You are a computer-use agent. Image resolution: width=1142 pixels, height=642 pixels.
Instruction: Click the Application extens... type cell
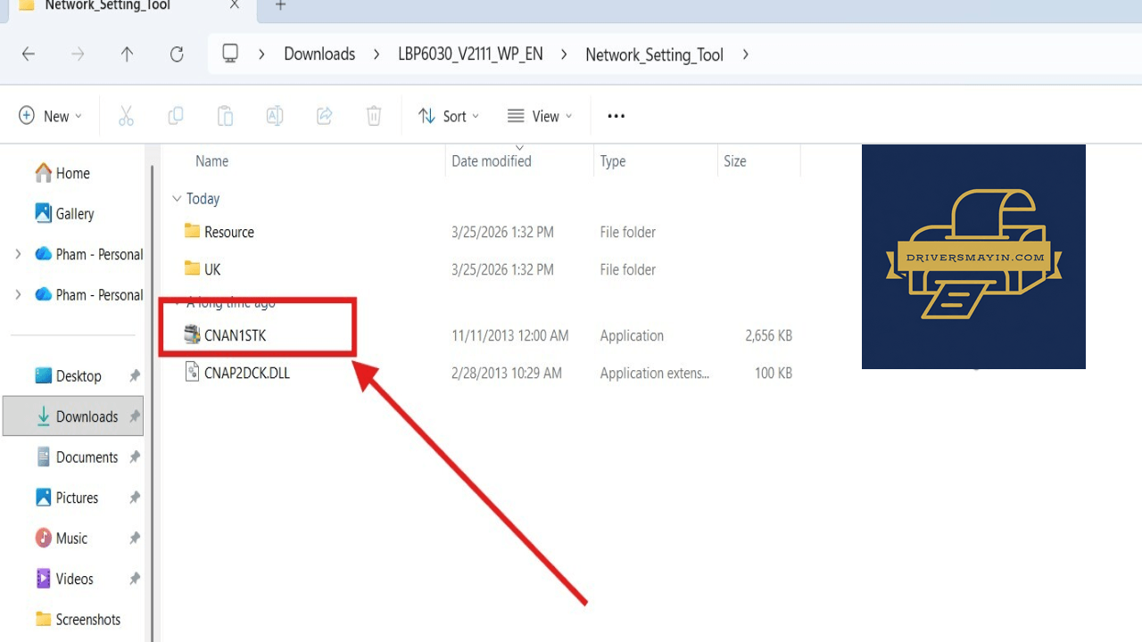coord(654,374)
